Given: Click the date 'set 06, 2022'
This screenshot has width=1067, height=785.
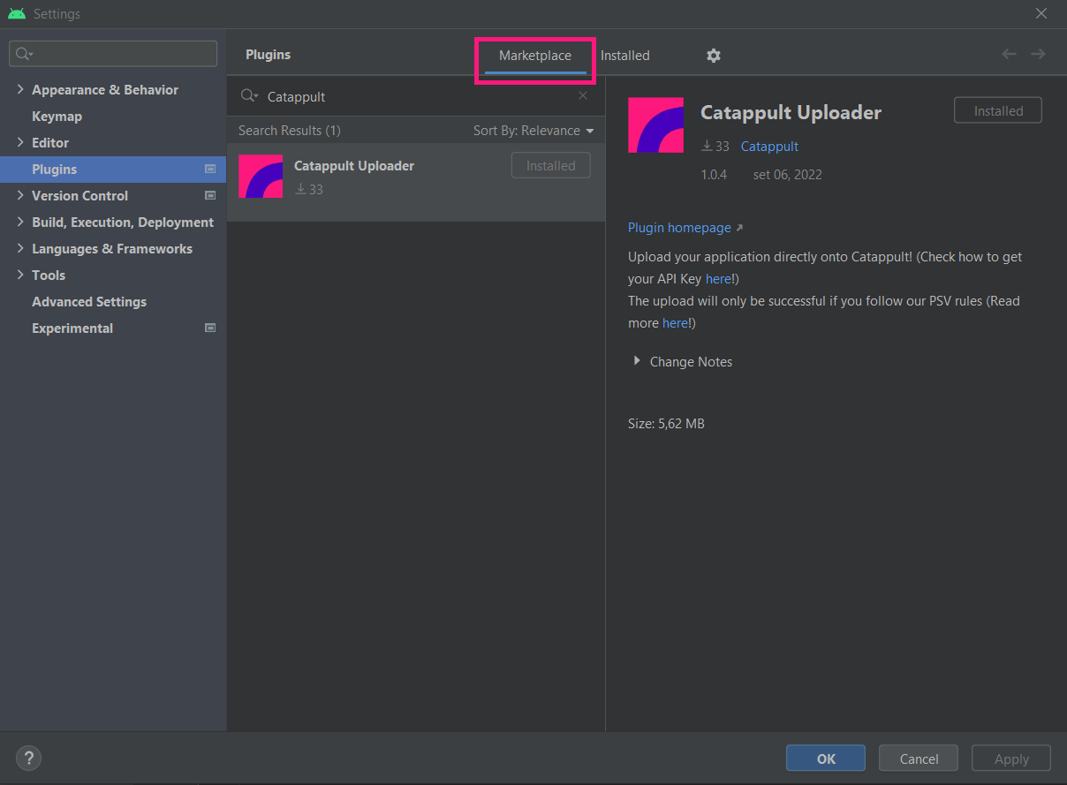Looking at the screenshot, I should point(788,175).
